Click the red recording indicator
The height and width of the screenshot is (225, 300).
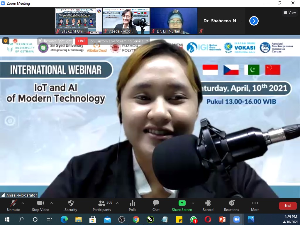(x=15, y=40)
